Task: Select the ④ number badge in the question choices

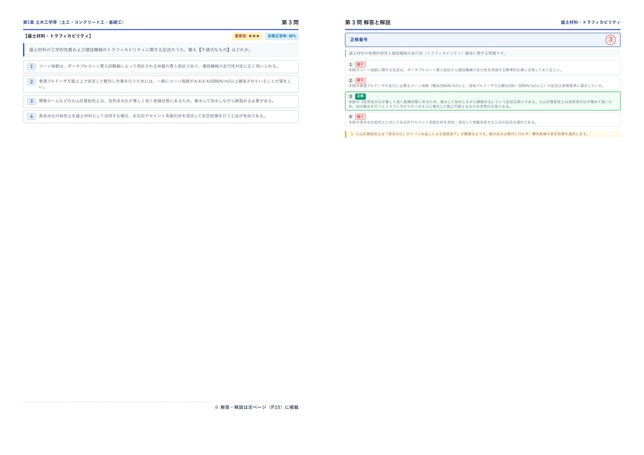Action: 31,116
